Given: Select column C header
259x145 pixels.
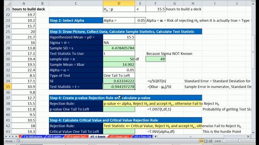Looking at the screenshot, I should pyautogui.click(x=76, y=4).
